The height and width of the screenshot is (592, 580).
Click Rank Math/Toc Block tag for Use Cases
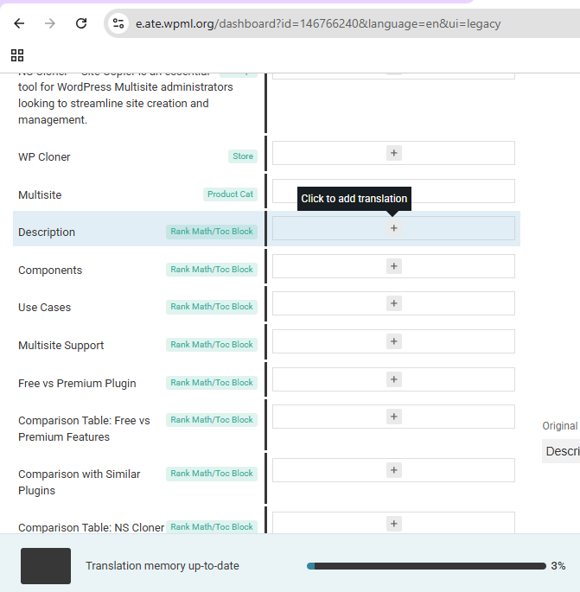(x=212, y=307)
